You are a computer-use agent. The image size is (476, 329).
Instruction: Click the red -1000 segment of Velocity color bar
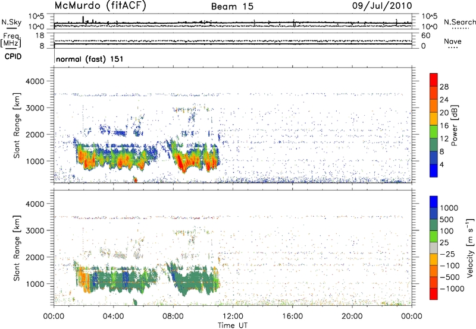click(434, 294)
